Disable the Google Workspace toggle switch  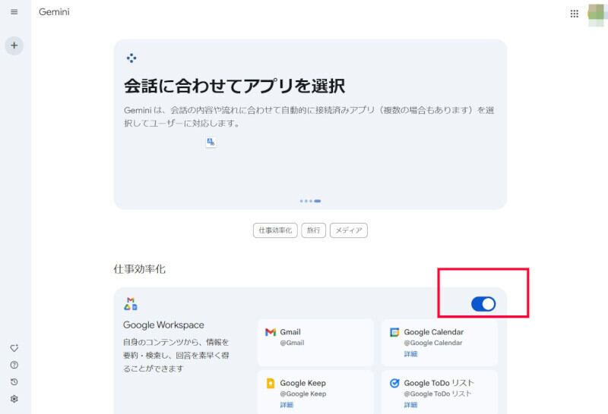tap(483, 304)
